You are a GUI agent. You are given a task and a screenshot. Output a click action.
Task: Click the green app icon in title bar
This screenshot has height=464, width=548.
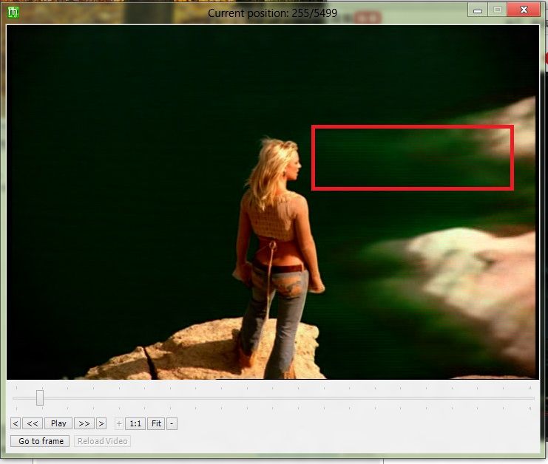13,11
